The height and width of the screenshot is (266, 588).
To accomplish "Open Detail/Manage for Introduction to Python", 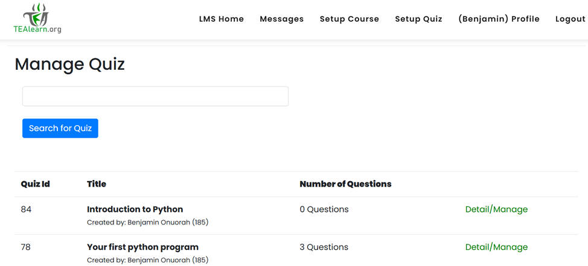I will pyautogui.click(x=496, y=209).
